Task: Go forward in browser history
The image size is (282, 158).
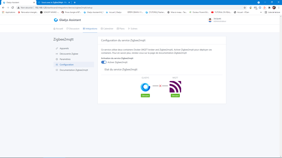Action: click(x=8, y=8)
